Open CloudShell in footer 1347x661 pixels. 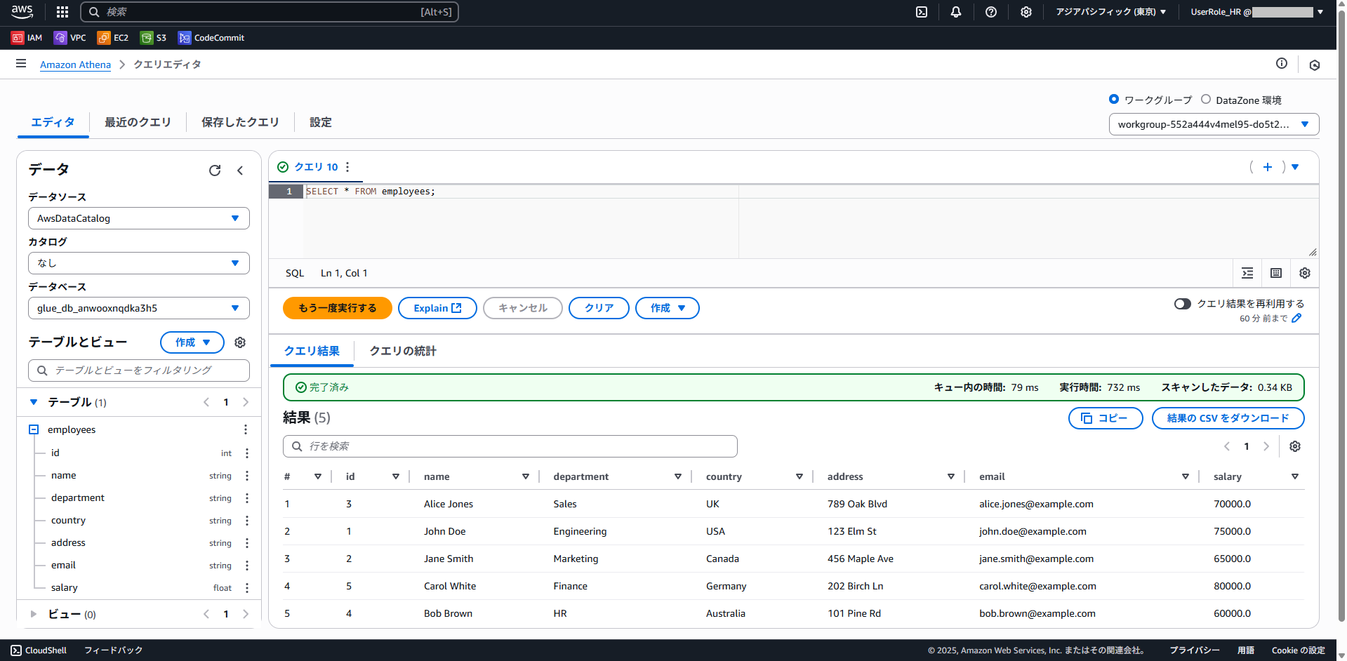[x=39, y=650]
